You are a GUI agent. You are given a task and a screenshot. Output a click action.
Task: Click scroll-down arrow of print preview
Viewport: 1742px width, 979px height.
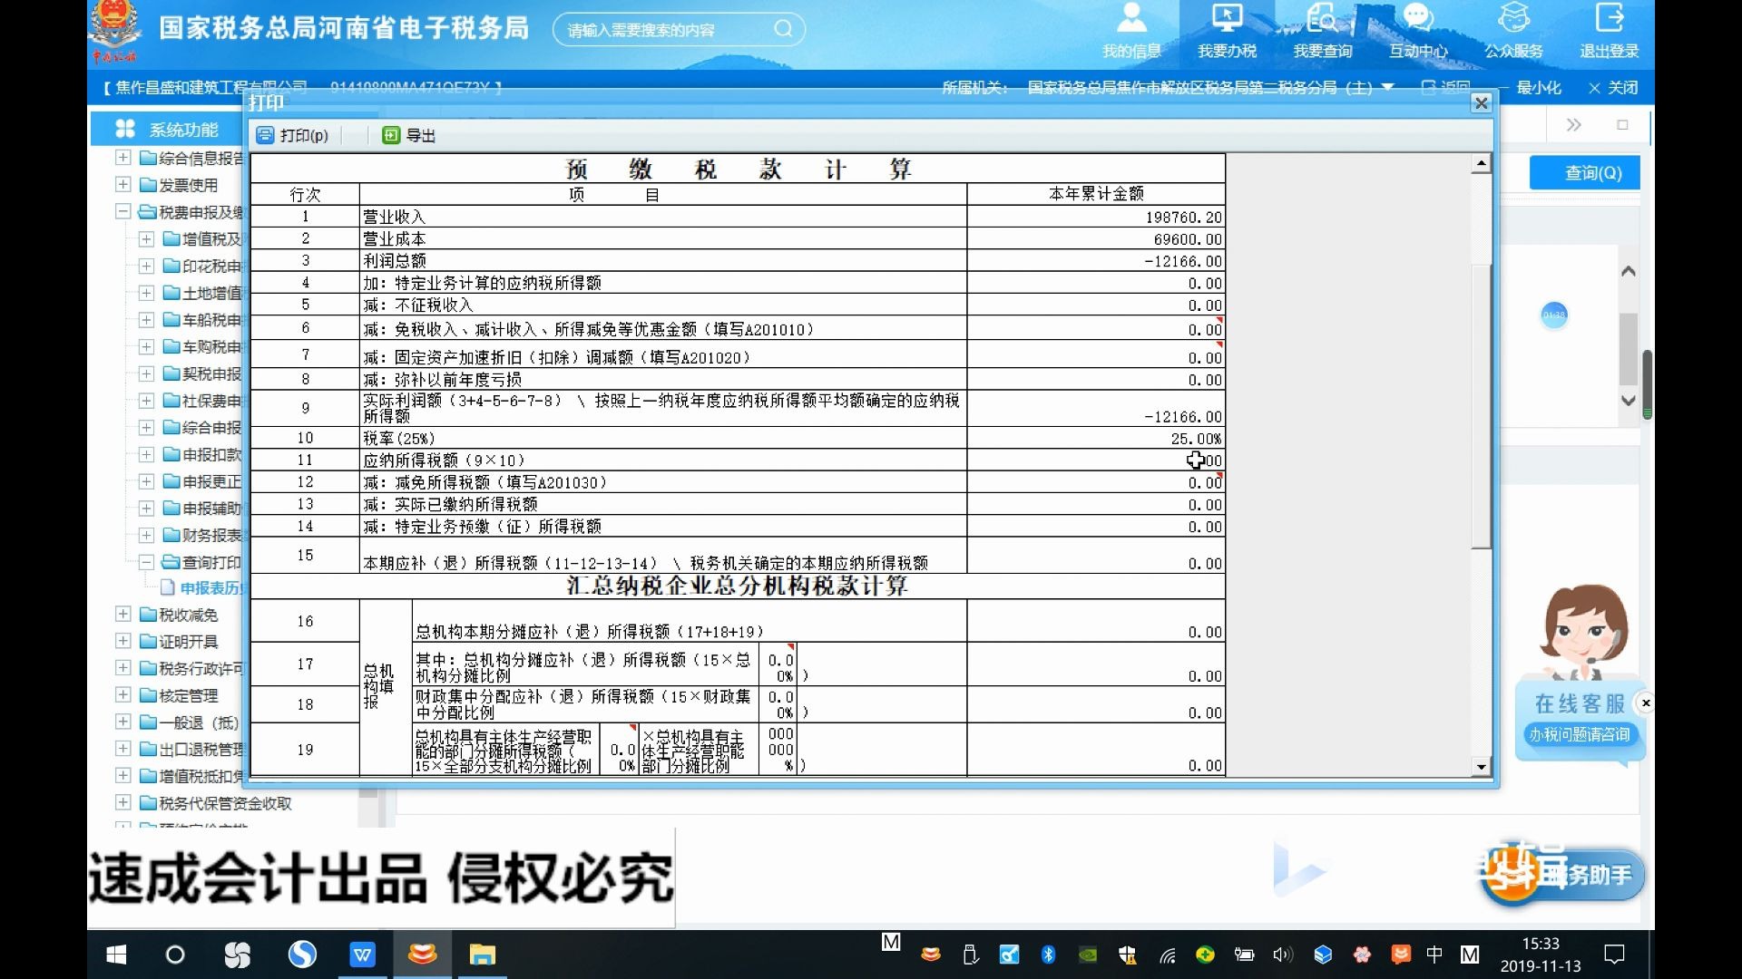click(x=1481, y=767)
